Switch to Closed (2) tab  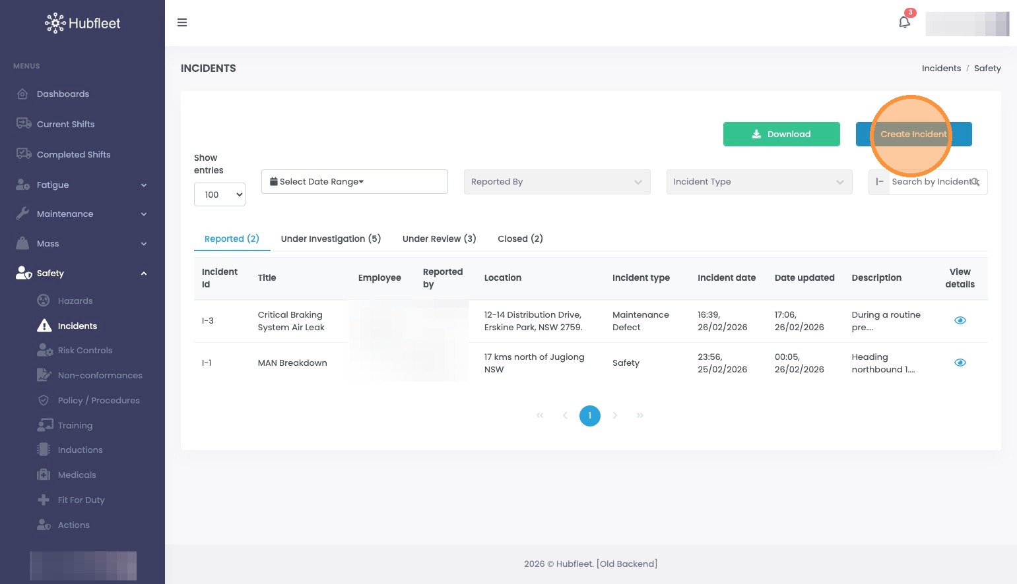520,239
